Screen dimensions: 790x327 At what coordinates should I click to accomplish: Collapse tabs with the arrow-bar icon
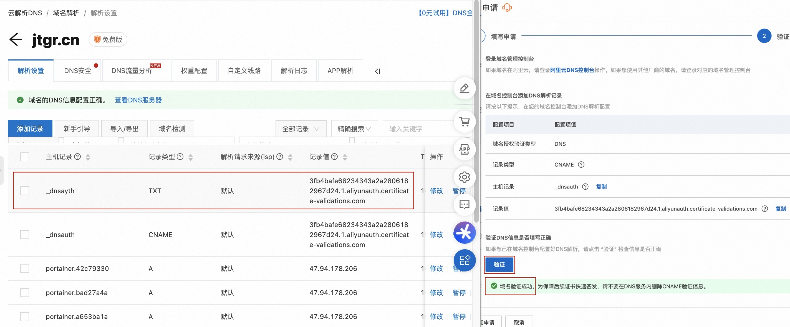pyautogui.click(x=378, y=71)
